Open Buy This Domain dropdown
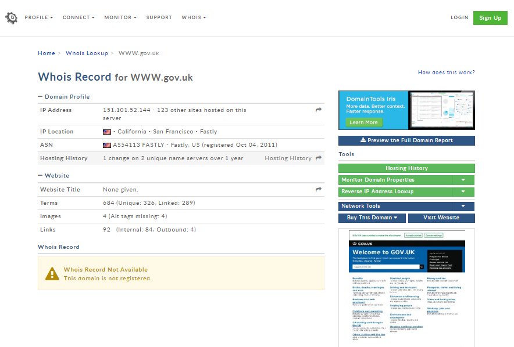Viewport: 514px width, 347px height. (x=372, y=218)
